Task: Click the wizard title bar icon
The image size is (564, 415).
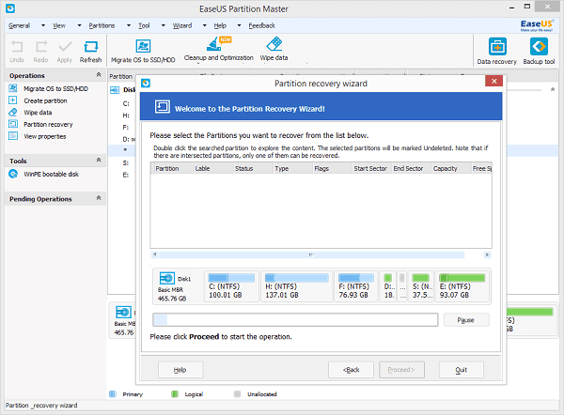Action: (x=146, y=84)
